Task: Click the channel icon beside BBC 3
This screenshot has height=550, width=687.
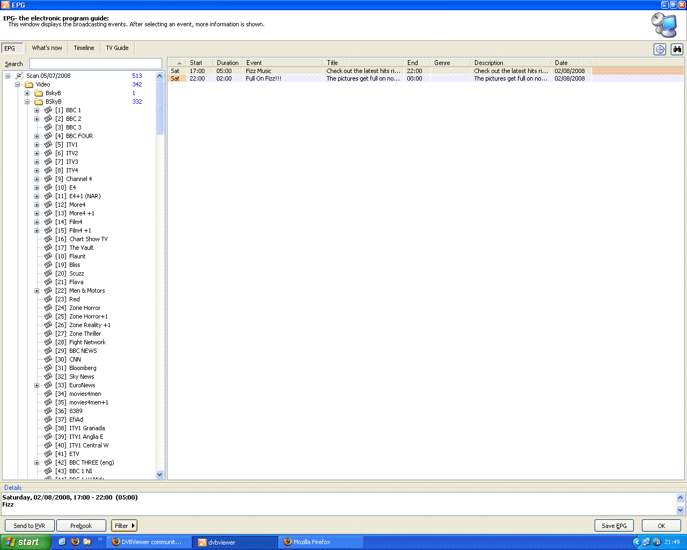Action: click(x=48, y=127)
